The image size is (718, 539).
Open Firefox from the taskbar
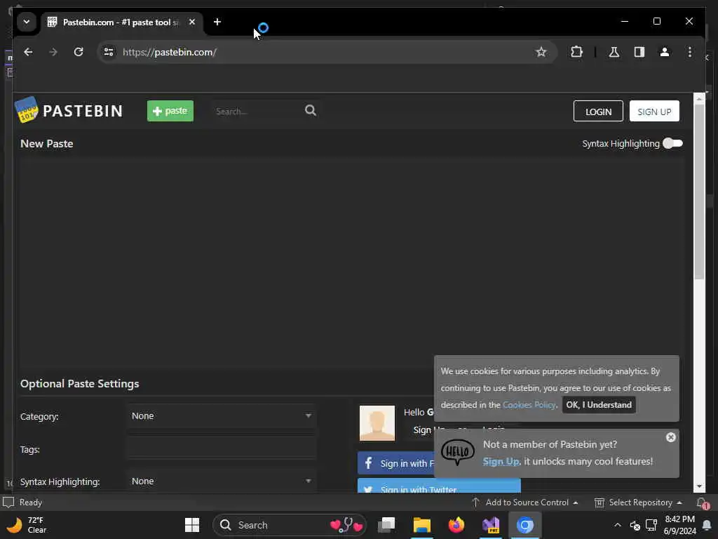point(456,525)
